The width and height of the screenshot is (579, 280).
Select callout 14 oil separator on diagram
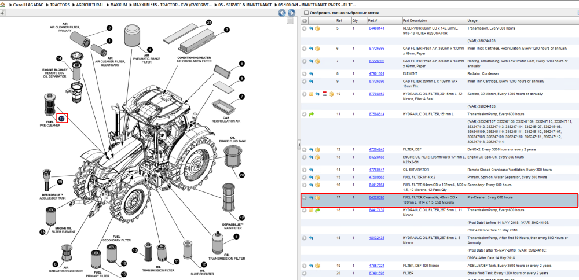[59, 58]
